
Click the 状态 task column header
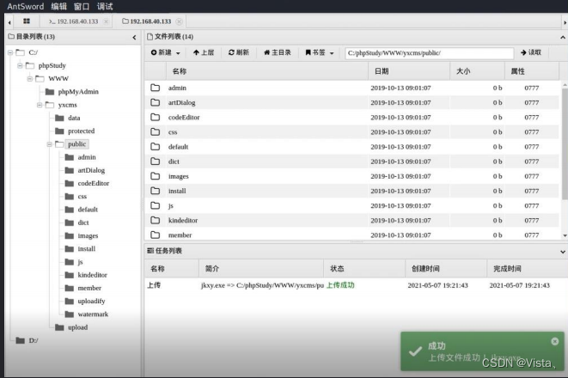[x=364, y=269]
